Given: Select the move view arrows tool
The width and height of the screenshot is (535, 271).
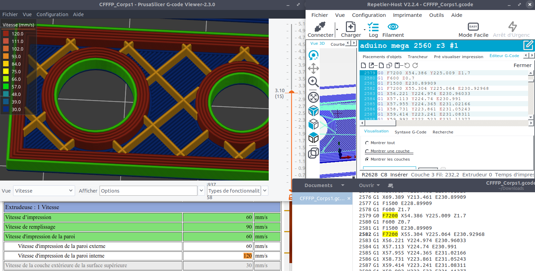Looking at the screenshot, I should coord(313,68).
